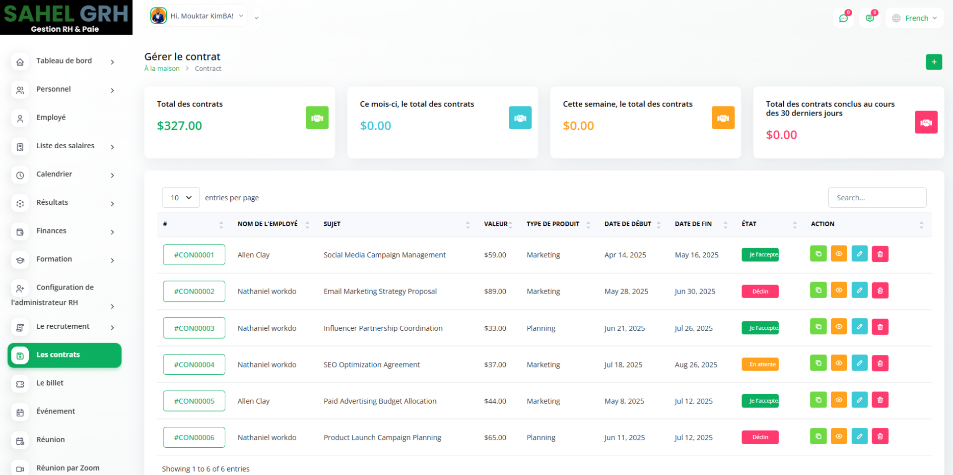
Task: Copy contract #CON00005 with the green icon
Action: pyautogui.click(x=818, y=400)
